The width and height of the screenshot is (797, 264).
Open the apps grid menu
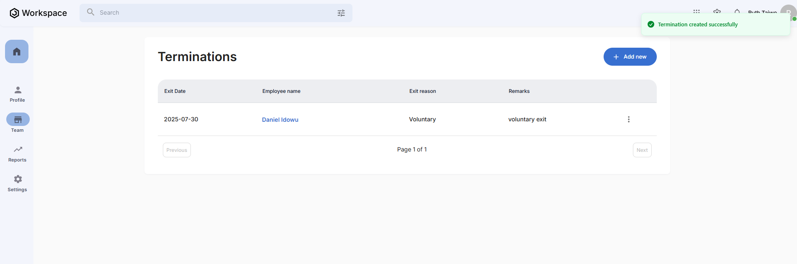click(x=697, y=11)
